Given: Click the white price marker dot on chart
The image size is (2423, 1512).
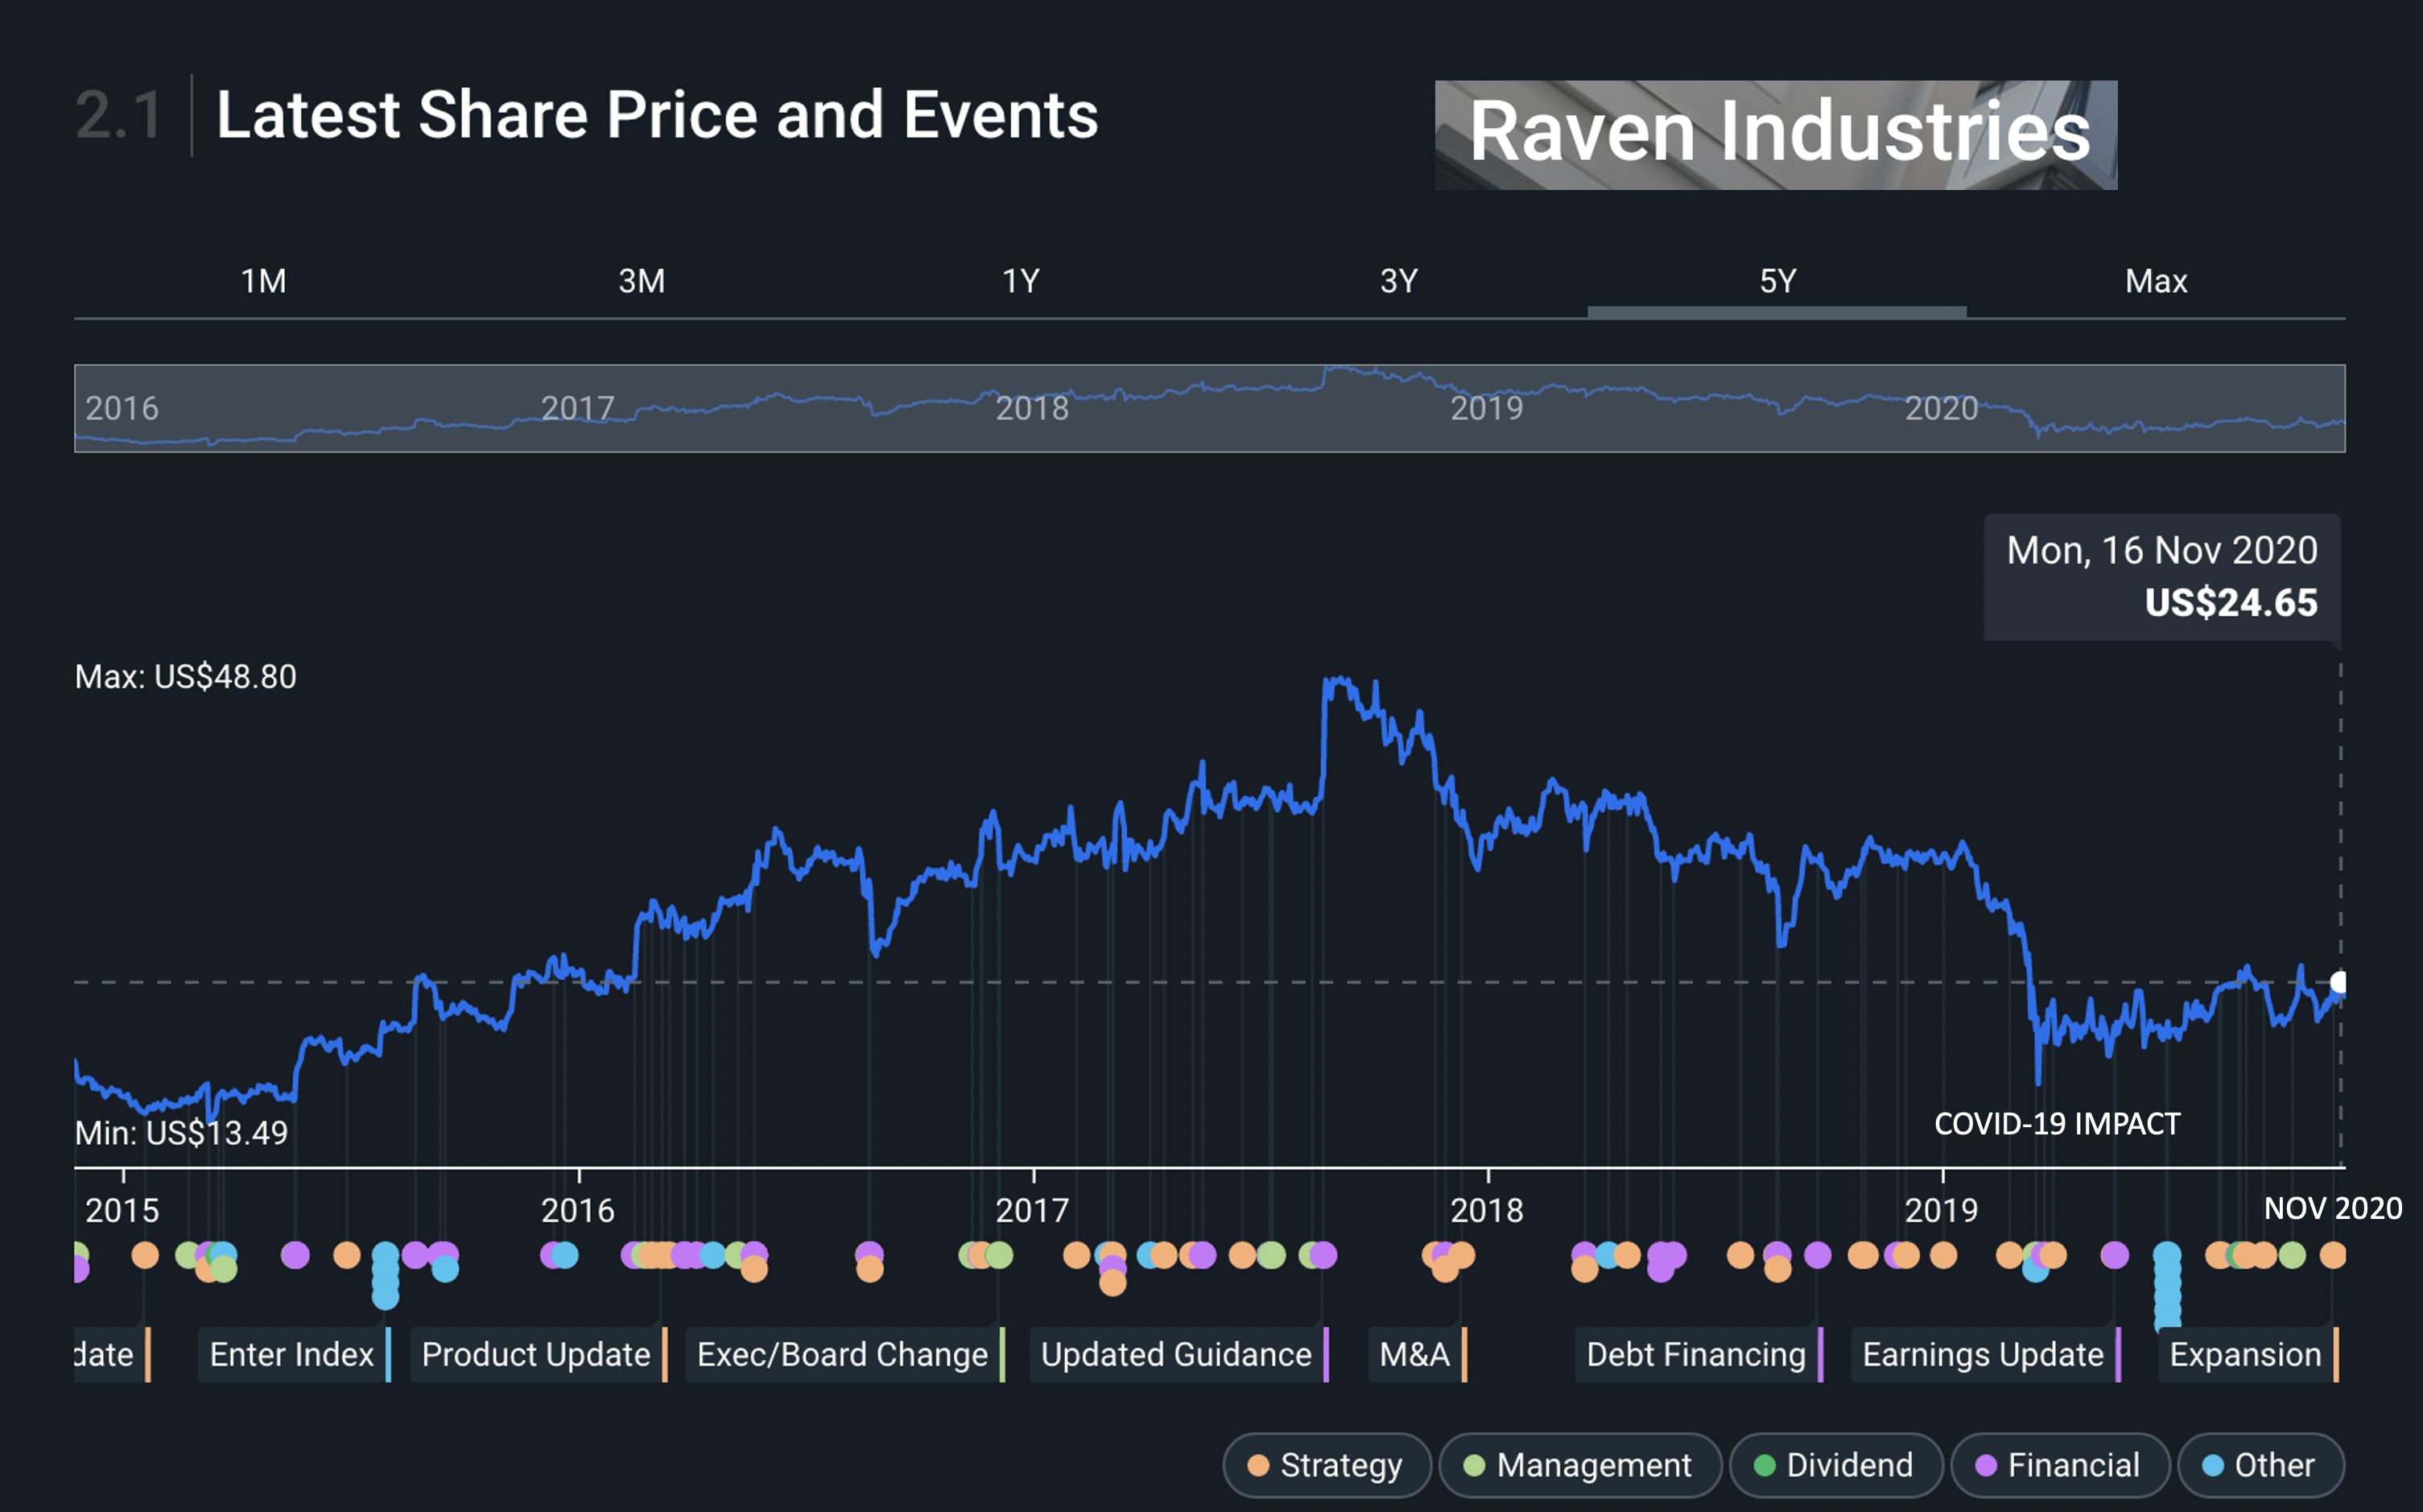Looking at the screenshot, I should pyautogui.click(x=2338, y=982).
